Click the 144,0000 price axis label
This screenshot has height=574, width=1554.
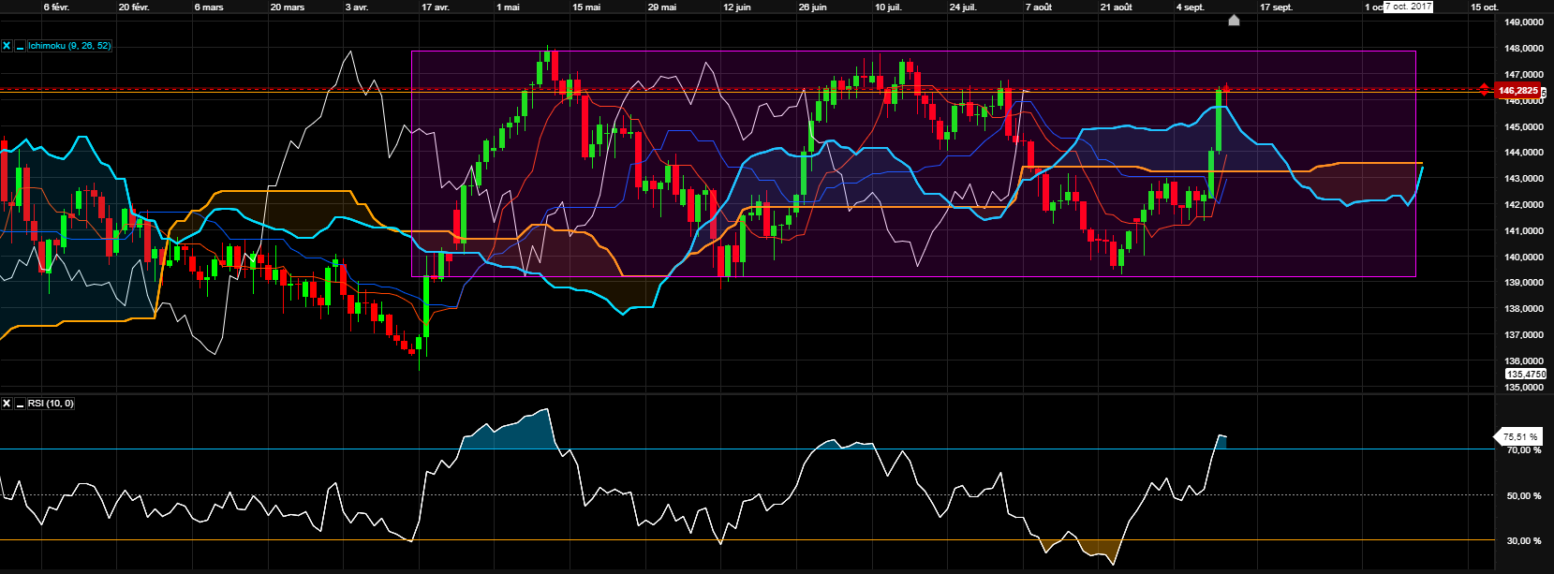pos(1524,152)
